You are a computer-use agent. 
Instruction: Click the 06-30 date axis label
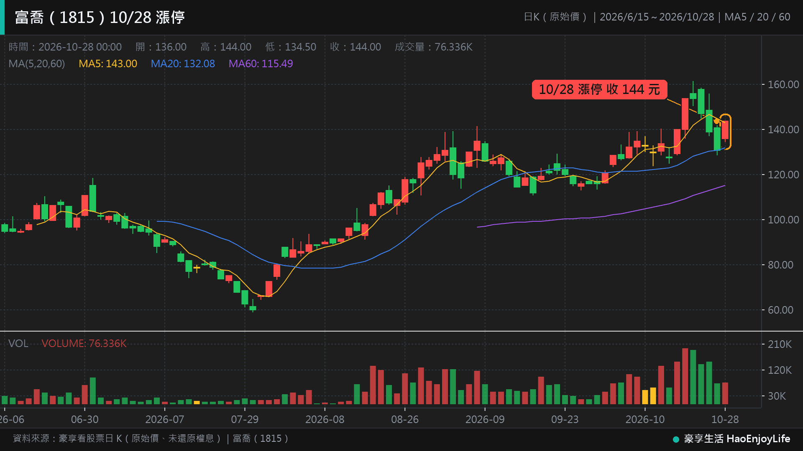click(85, 419)
